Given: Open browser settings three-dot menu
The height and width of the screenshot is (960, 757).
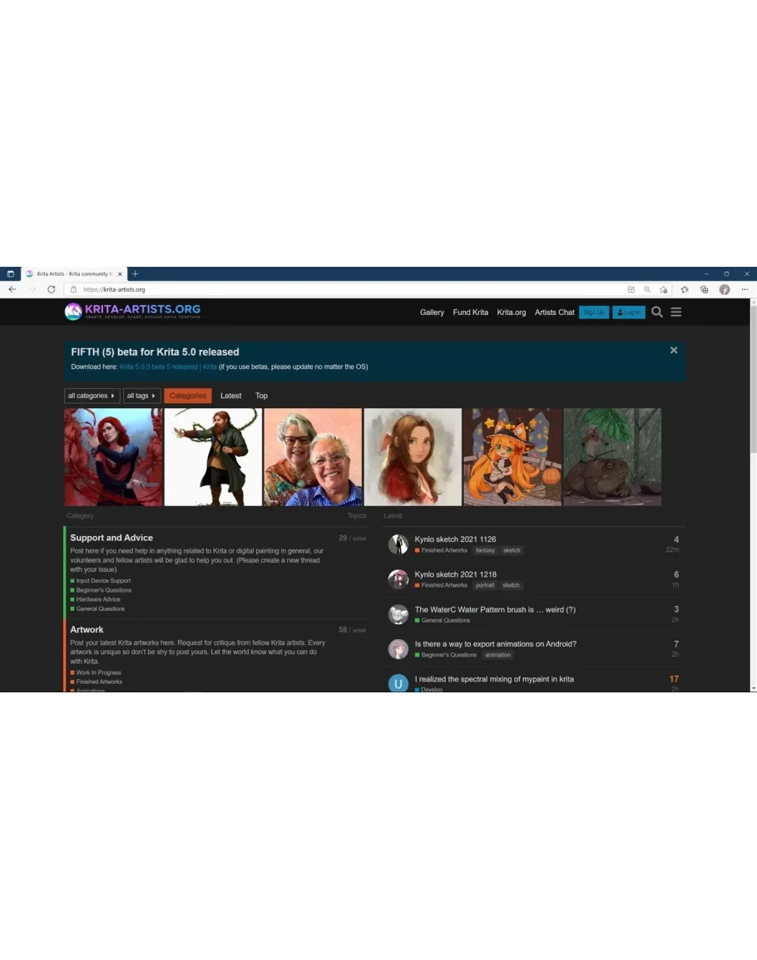Looking at the screenshot, I should pyautogui.click(x=745, y=289).
